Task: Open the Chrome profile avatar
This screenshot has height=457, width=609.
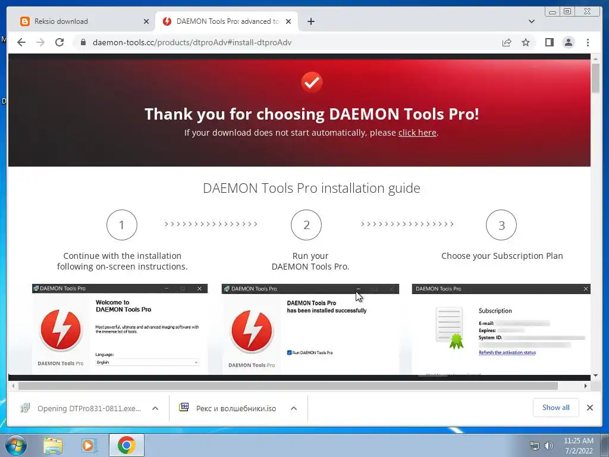Action: pyautogui.click(x=568, y=42)
